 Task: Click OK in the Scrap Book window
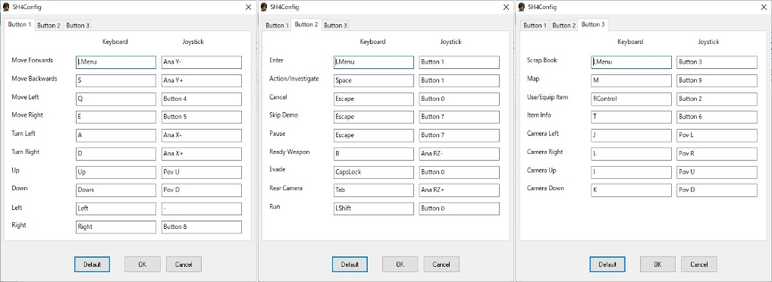pos(657,265)
